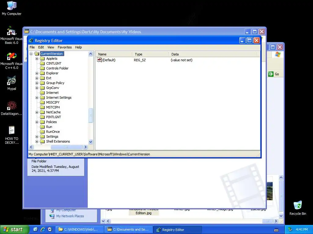Expand the Ext key
This screenshot has height=234, width=313.
[37, 78]
